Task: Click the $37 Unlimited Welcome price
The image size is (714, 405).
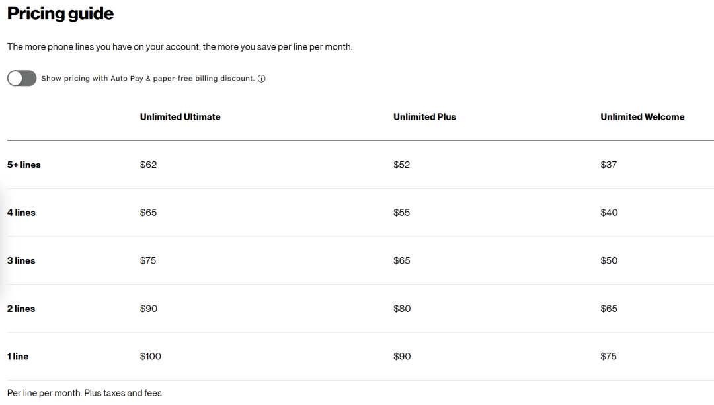Action: click(609, 165)
